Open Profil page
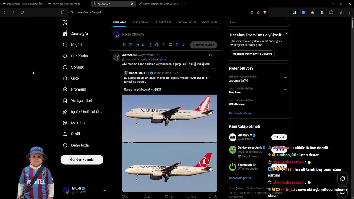 coord(71,134)
